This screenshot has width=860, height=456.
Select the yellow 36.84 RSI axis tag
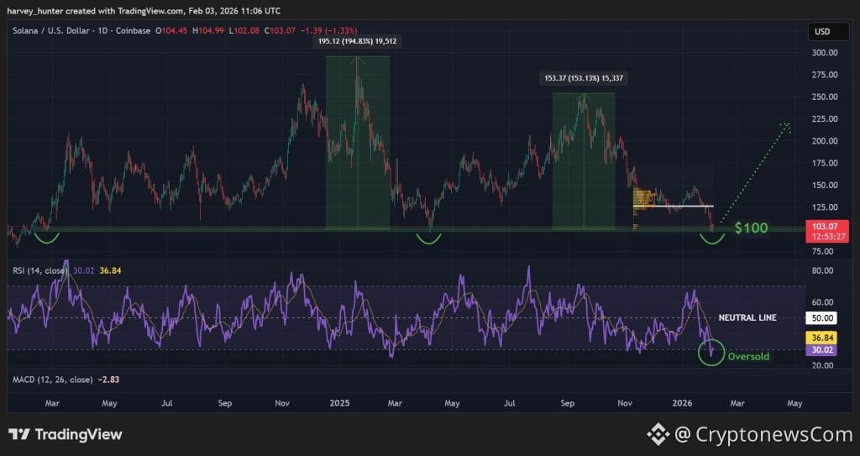click(x=821, y=338)
